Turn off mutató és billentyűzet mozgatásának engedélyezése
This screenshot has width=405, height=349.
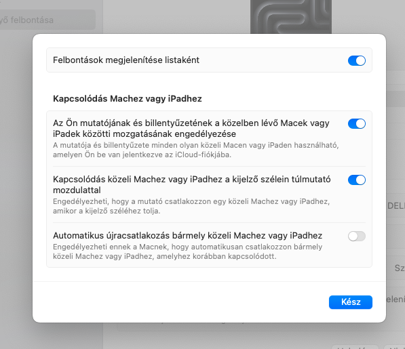pyautogui.click(x=356, y=123)
